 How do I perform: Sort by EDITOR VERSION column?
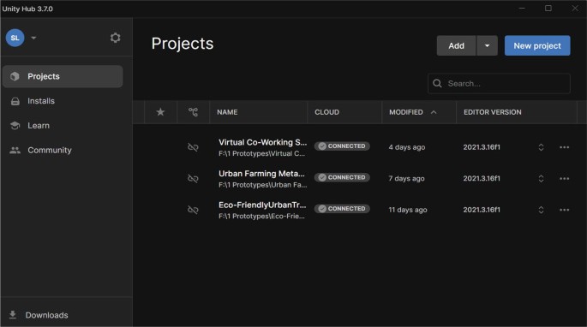coord(492,112)
